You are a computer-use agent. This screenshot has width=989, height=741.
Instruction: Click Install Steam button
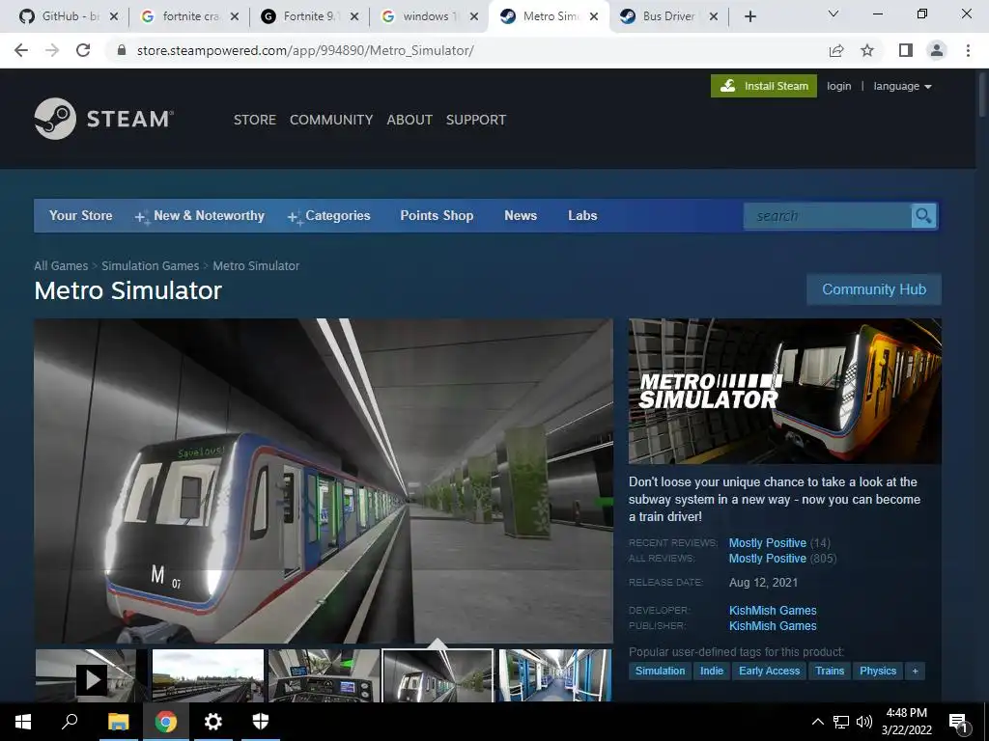pos(764,86)
